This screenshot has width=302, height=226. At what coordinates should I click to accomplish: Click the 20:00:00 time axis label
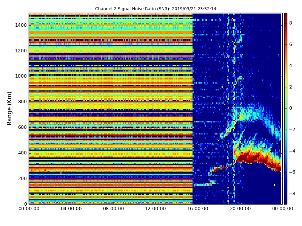[x=240, y=209]
